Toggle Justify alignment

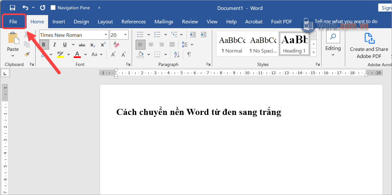pyautogui.click(x=172, y=45)
